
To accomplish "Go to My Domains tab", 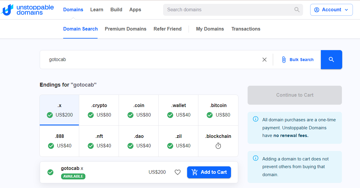I will (210, 29).
